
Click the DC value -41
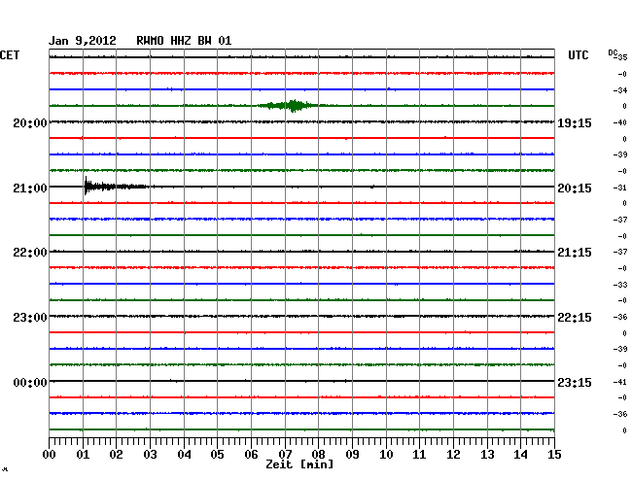(x=620, y=382)
